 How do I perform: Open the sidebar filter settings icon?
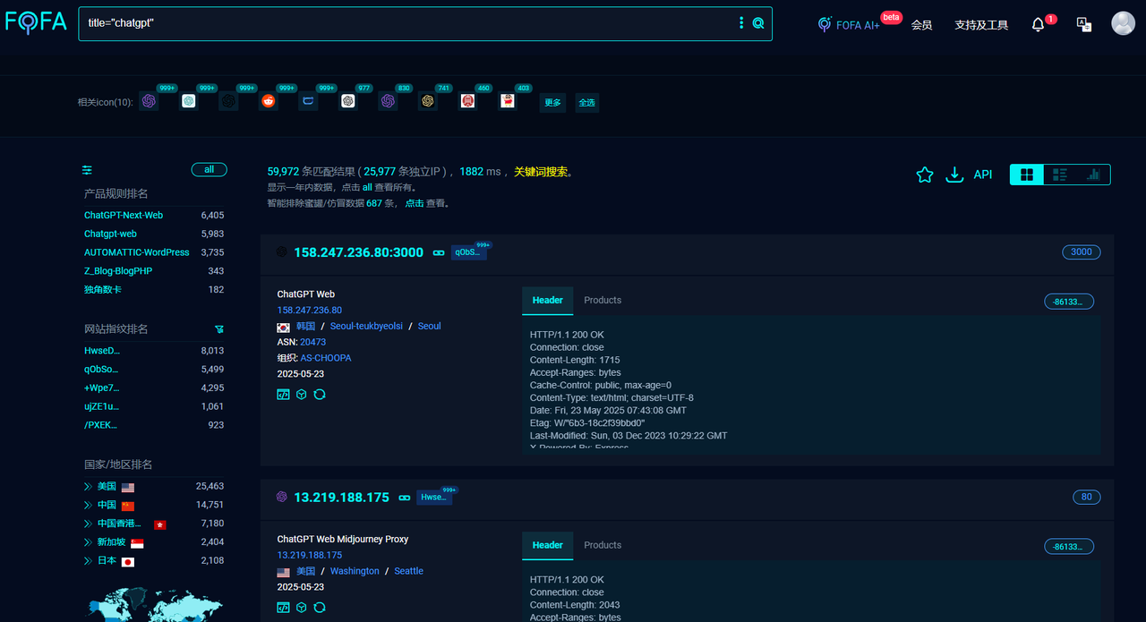click(x=87, y=170)
